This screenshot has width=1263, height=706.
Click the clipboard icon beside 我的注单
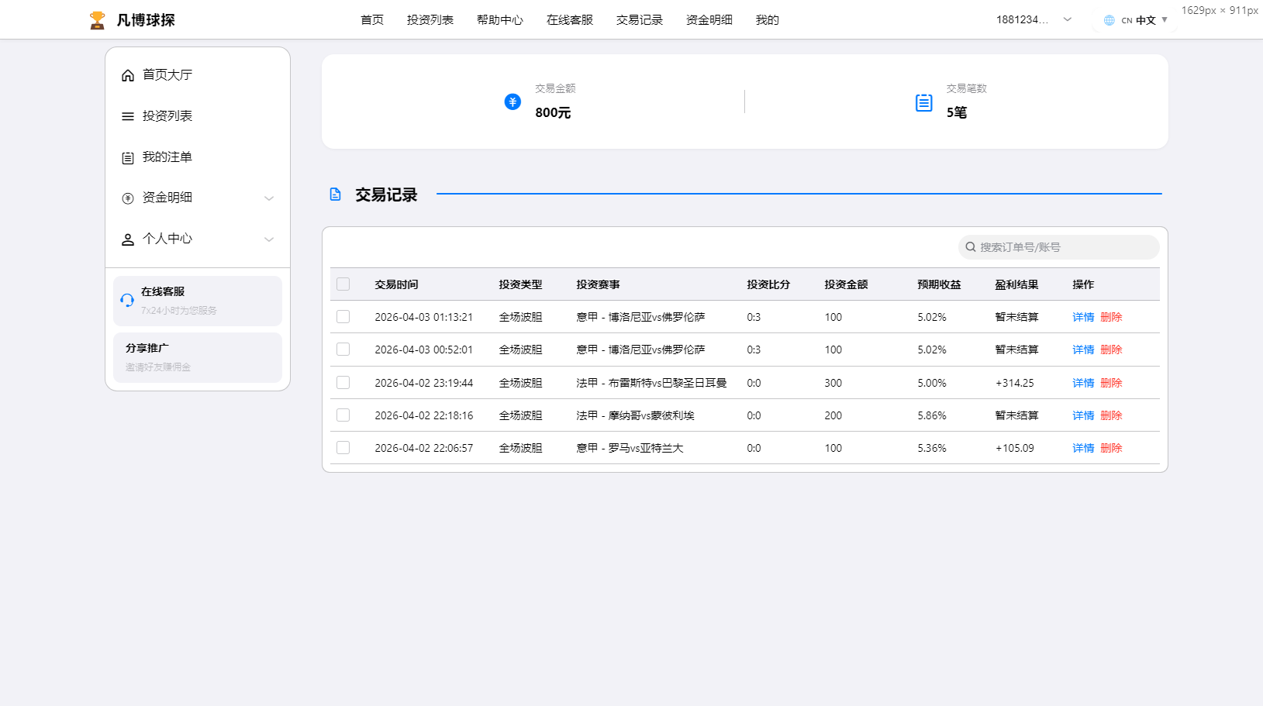click(128, 158)
